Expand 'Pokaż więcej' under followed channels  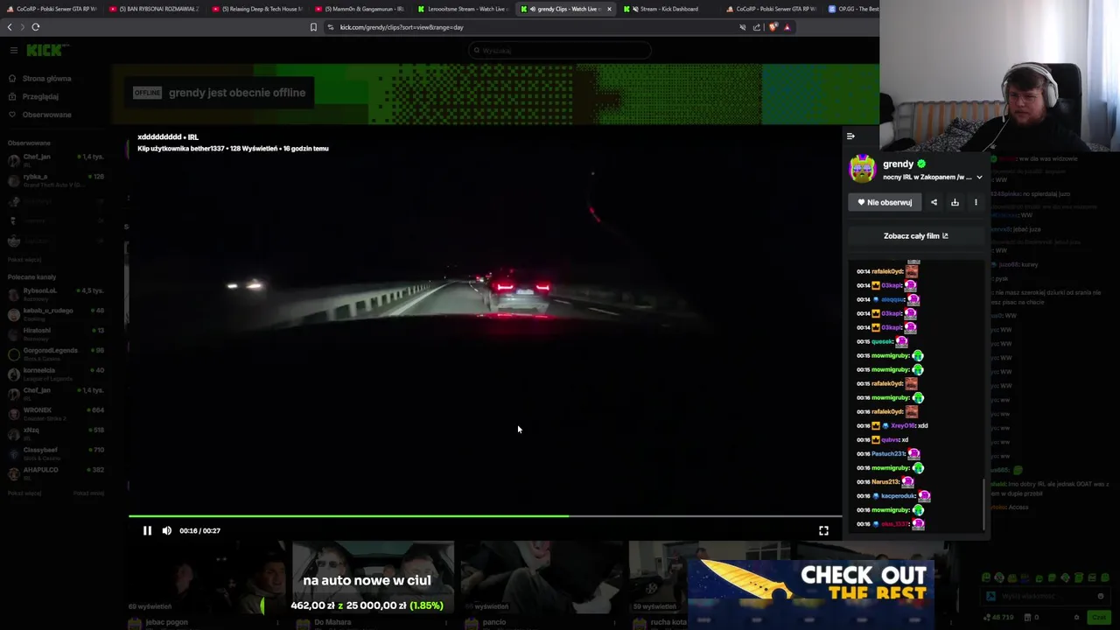pos(24,260)
